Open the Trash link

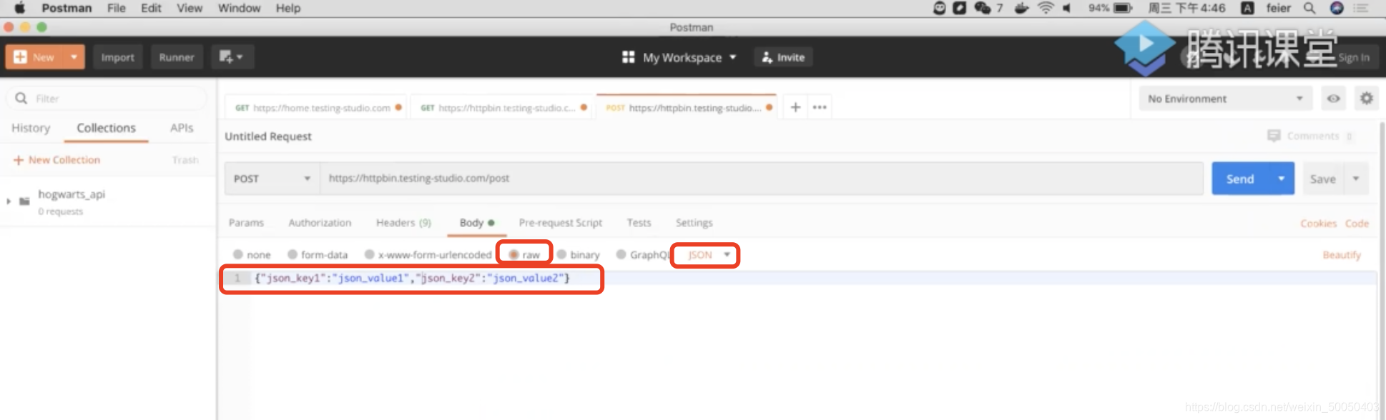click(x=185, y=160)
